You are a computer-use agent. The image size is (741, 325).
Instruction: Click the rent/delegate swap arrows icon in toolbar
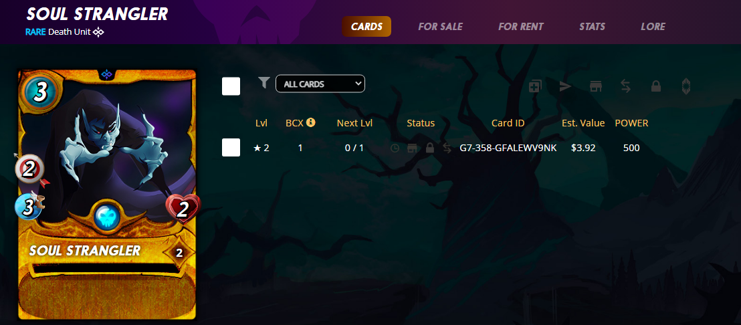click(x=626, y=86)
